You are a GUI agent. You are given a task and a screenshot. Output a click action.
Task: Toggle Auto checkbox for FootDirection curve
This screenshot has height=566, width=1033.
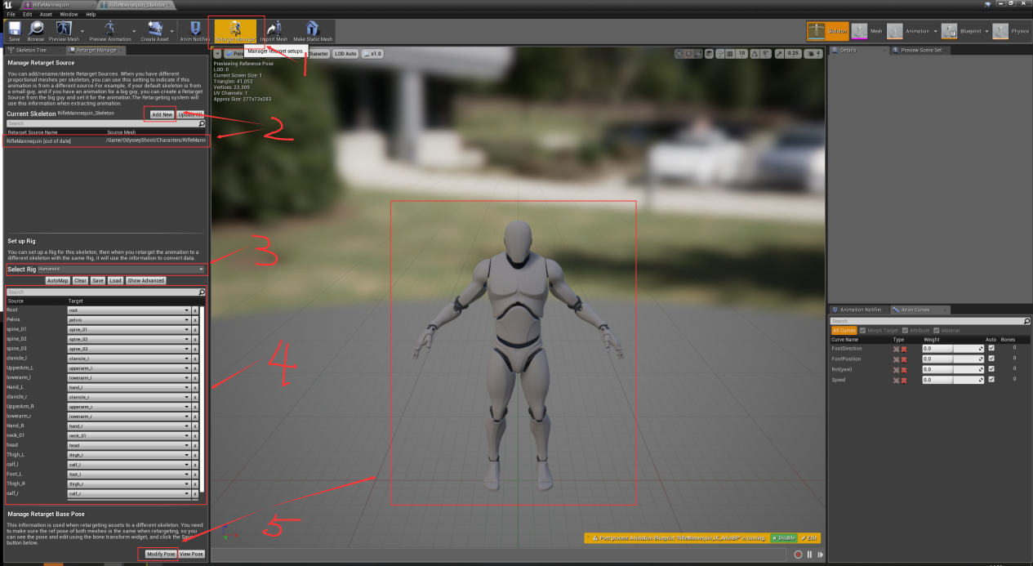point(991,348)
